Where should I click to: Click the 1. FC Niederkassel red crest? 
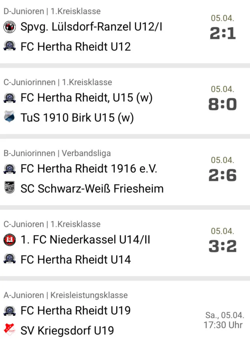tap(10, 240)
